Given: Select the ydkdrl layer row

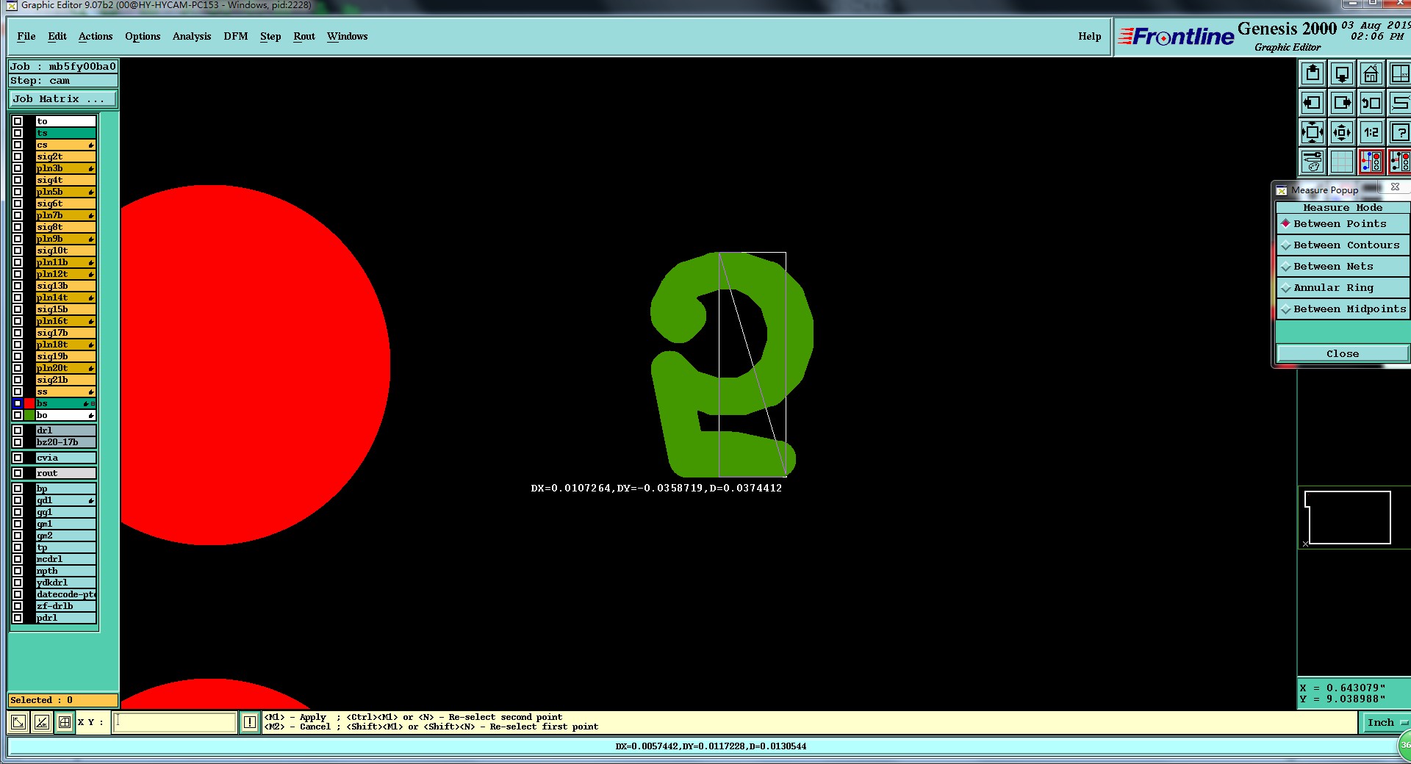Looking at the screenshot, I should click(65, 583).
